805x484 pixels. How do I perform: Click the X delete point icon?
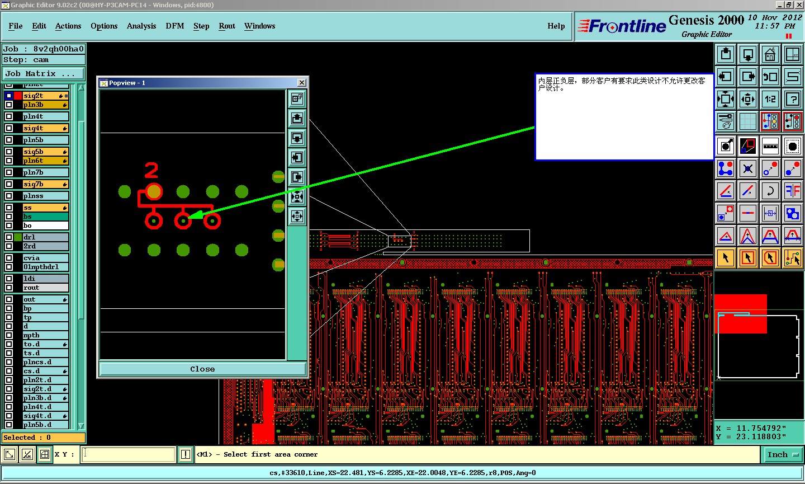(748, 168)
